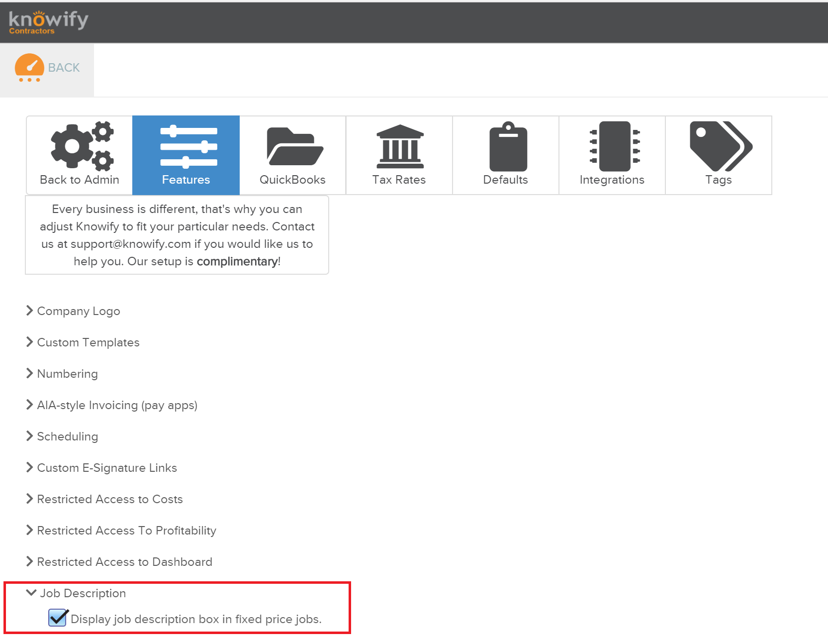Click the chip Integrations icon
This screenshot has height=644, width=828.
point(615,146)
